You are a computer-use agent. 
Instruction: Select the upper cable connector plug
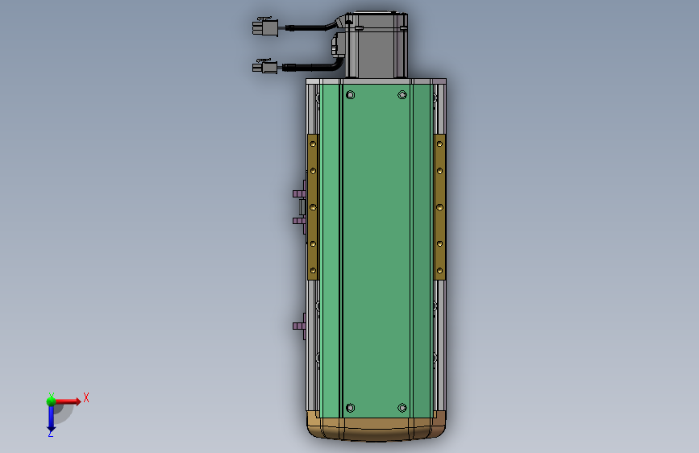265,27
